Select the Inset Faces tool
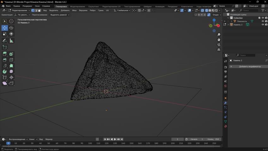Image resolution: width=268 pixels, height=151 pixels. 11,54
